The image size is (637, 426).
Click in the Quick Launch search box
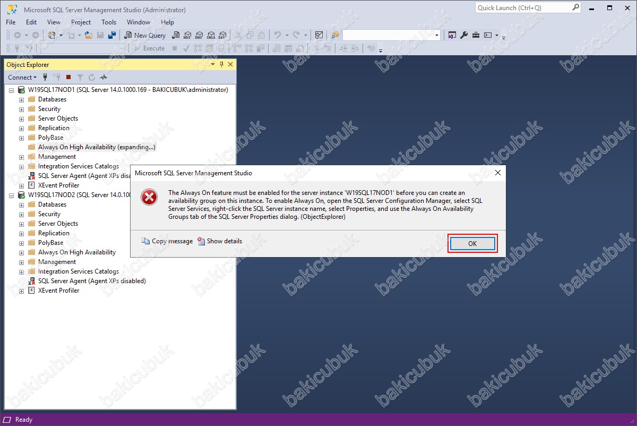tap(523, 7)
